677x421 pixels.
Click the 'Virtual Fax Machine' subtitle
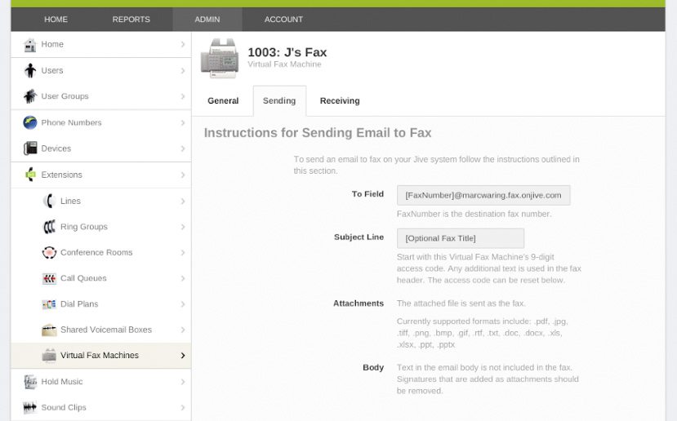(284, 64)
